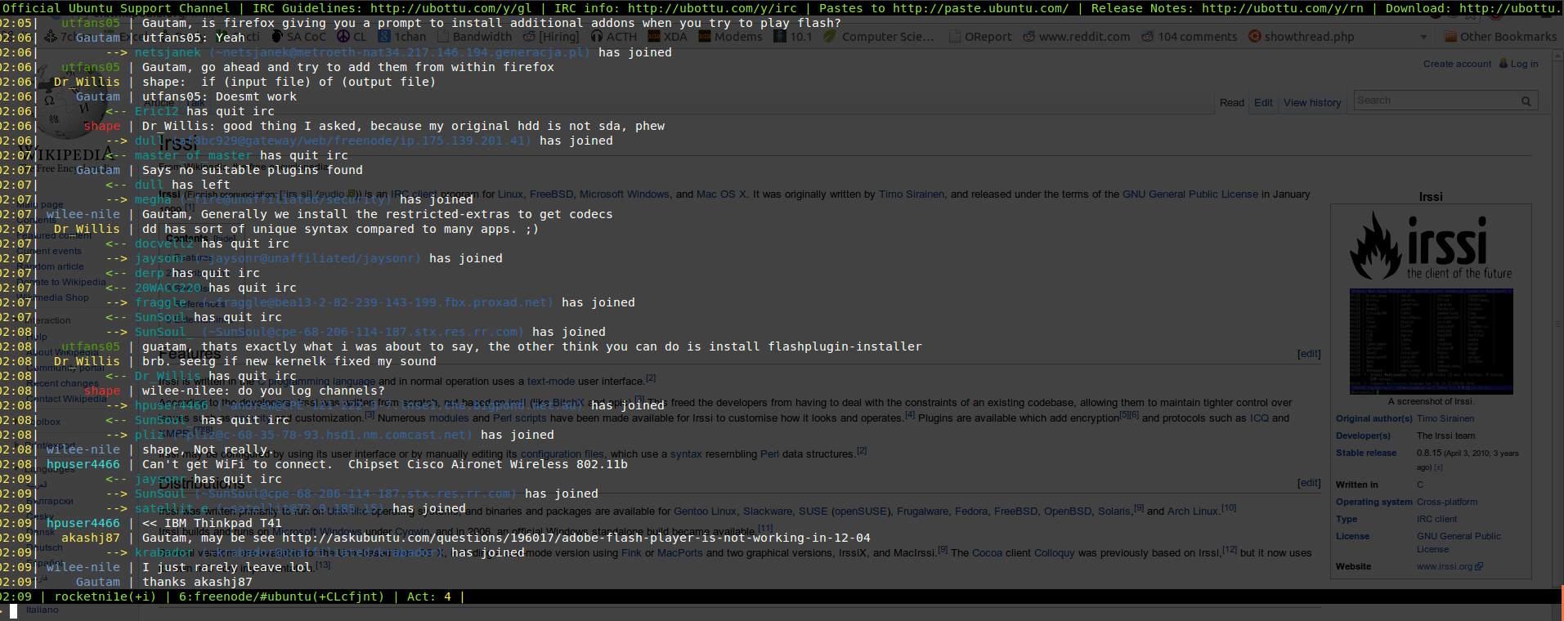
Task: Click 'thanks akashj87' message text
Action: (x=197, y=582)
